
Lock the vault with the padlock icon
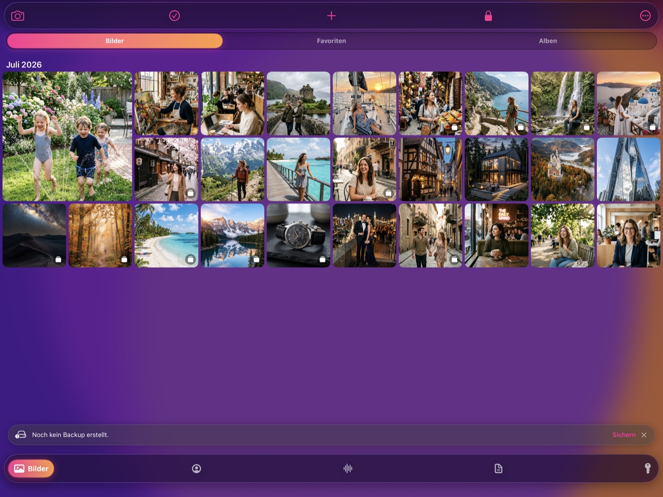click(x=488, y=16)
